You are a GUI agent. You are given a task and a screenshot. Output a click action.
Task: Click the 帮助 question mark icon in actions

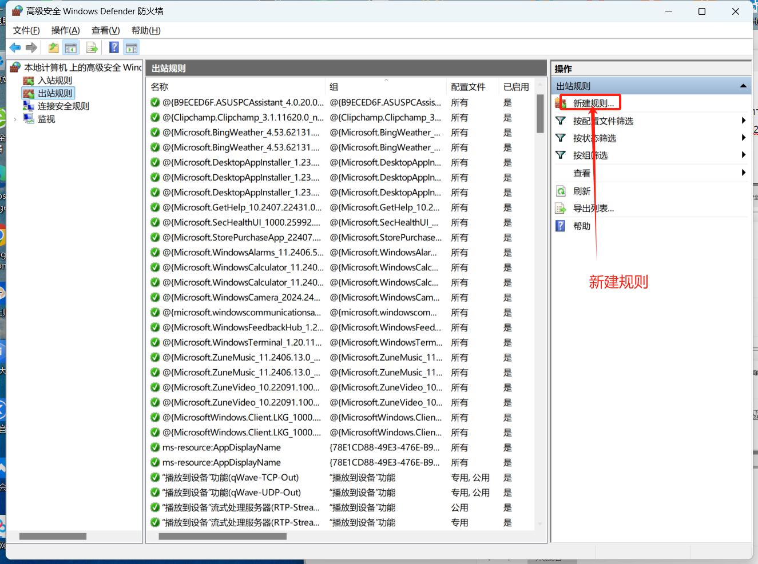561,226
